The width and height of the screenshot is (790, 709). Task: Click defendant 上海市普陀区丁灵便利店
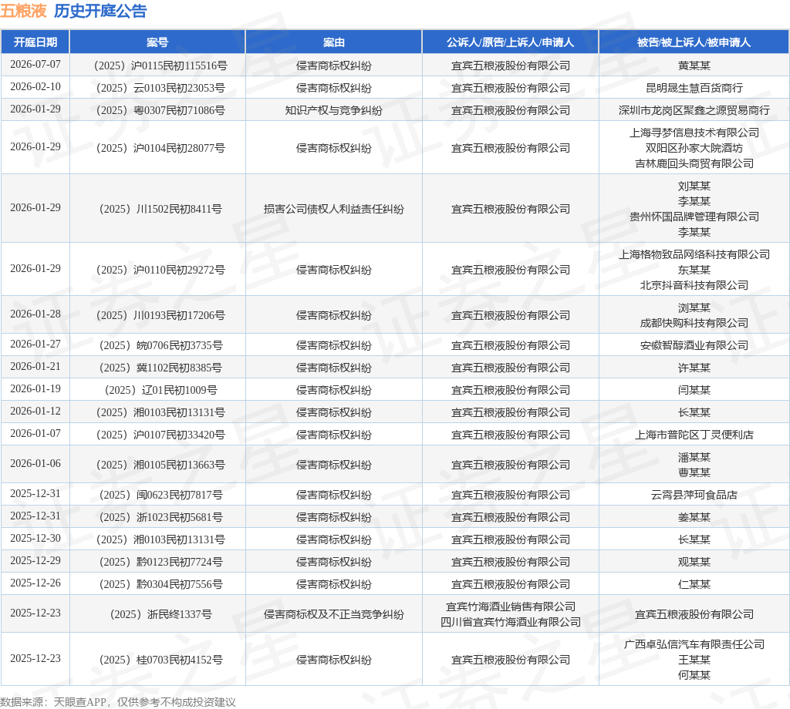pyautogui.click(x=694, y=435)
